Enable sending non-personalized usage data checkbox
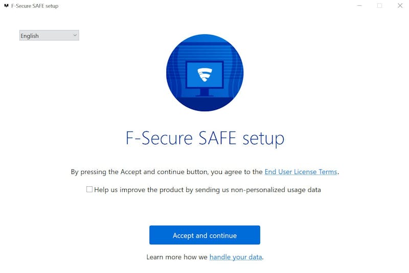The image size is (409, 273). tap(89, 189)
